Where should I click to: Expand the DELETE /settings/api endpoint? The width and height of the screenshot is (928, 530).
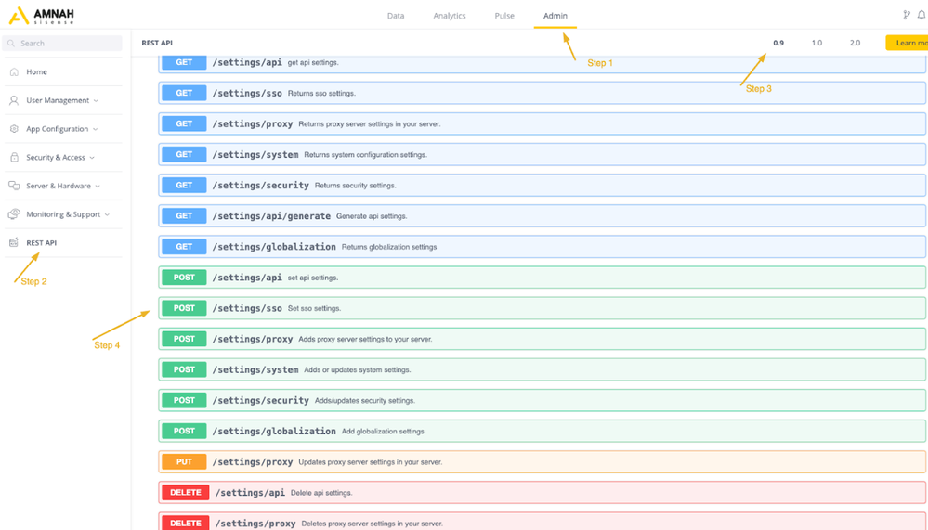(542, 493)
